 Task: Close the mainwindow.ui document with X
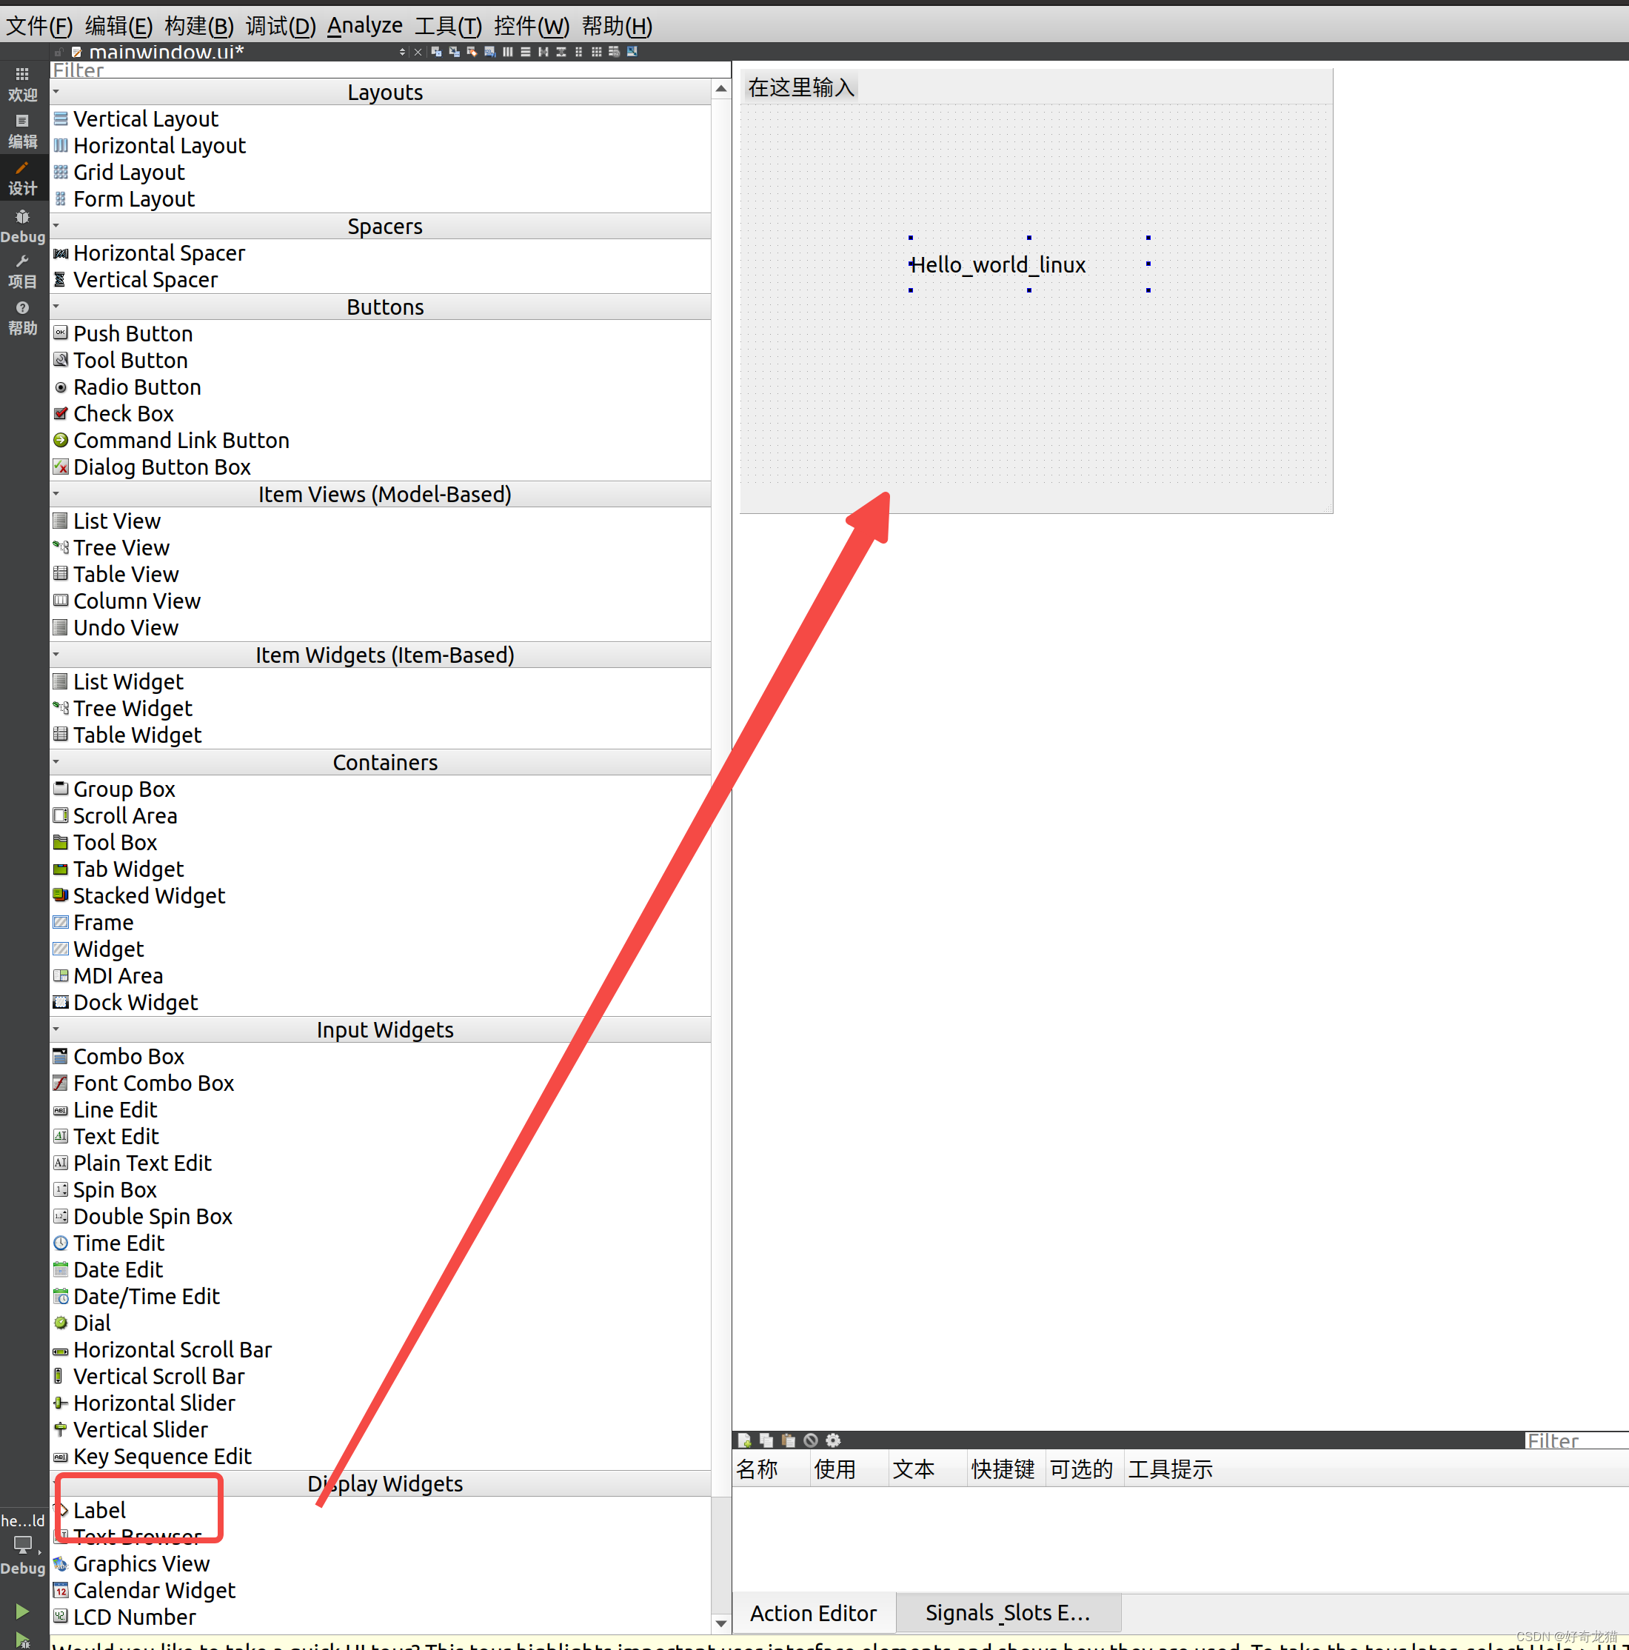point(418,52)
